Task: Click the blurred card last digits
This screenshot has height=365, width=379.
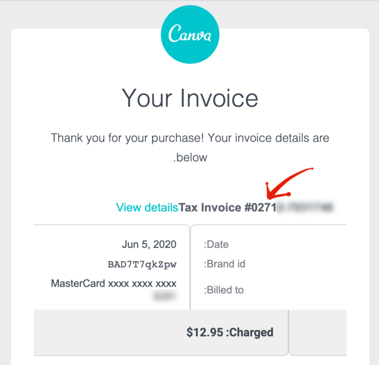Action: pos(165,296)
